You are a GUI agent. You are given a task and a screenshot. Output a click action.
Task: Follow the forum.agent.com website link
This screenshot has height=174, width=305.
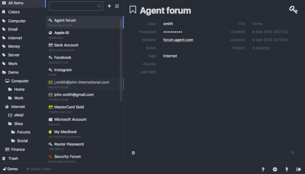(x=178, y=40)
